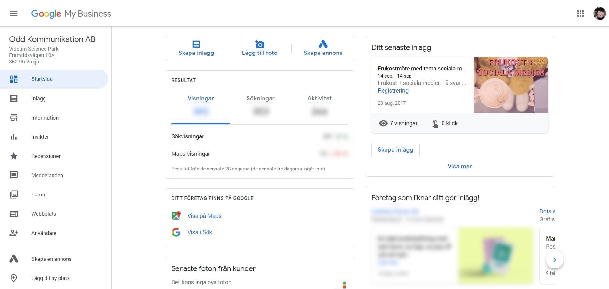
Task: Click the Inlägg posts icon in sidebar
Action: 14,98
